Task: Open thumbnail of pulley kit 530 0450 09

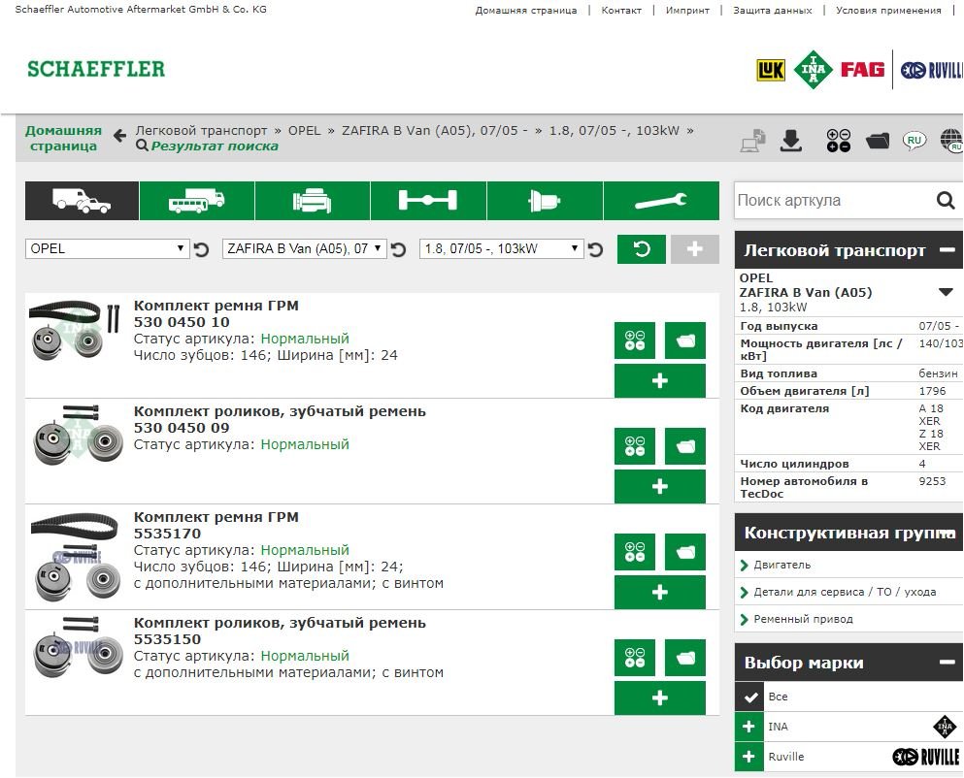Action: click(78, 436)
